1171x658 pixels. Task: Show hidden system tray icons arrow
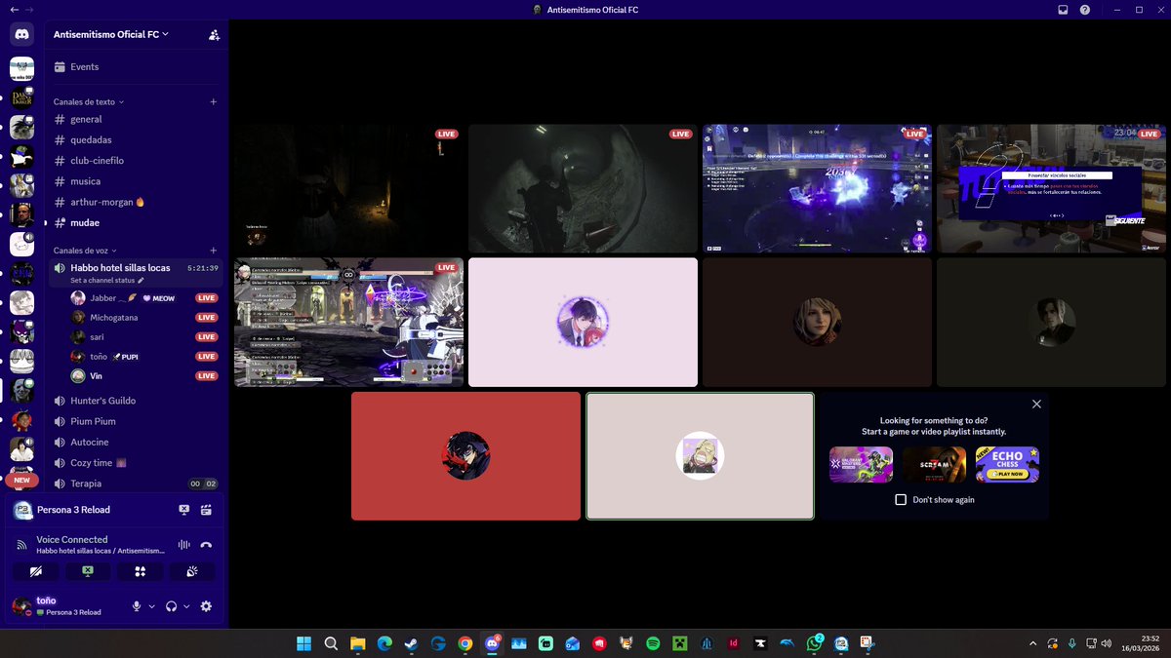1032,643
